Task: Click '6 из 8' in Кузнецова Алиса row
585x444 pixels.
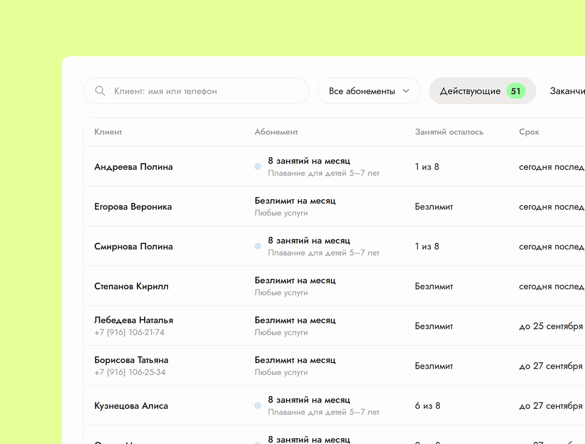Action: click(428, 406)
